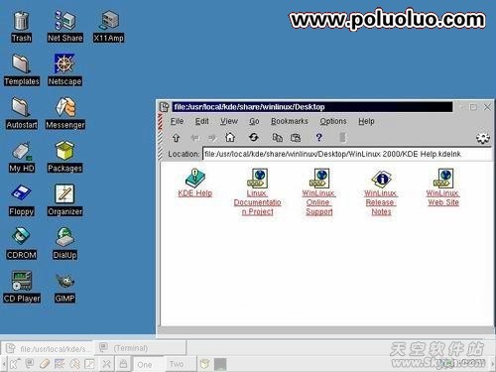
Task: Click the eraser-shaped panel icon
Action: (x=45, y=364)
